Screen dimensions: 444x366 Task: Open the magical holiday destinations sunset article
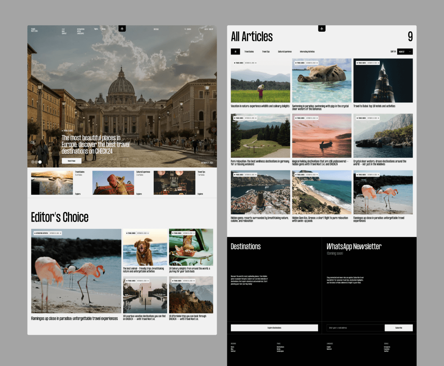(322, 139)
